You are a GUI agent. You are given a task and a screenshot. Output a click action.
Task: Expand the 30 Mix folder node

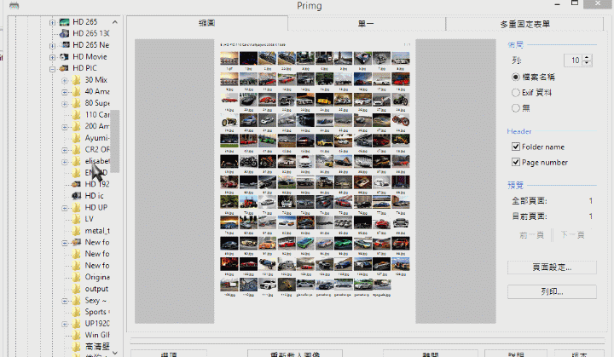click(x=65, y=81)
